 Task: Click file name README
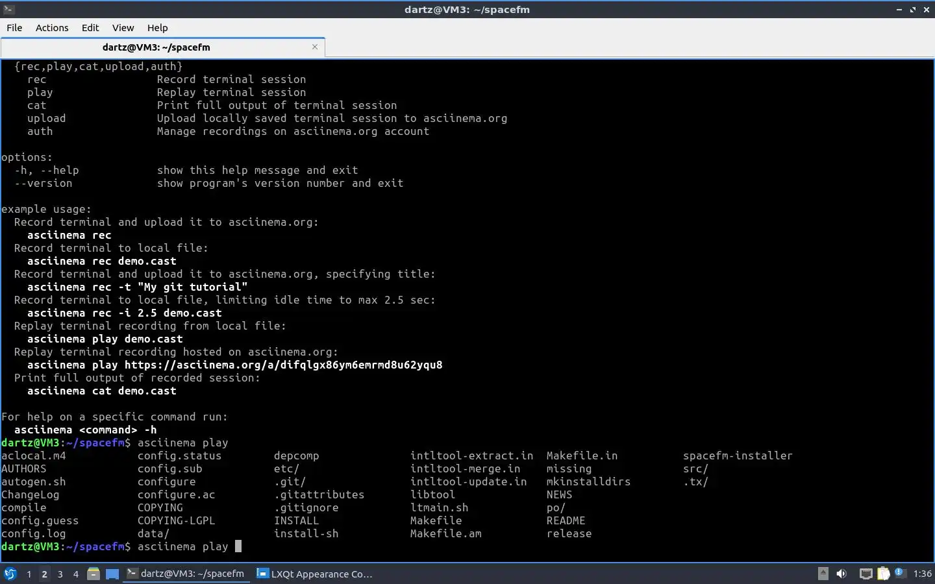pyautogui.click(x=566, y=520)
